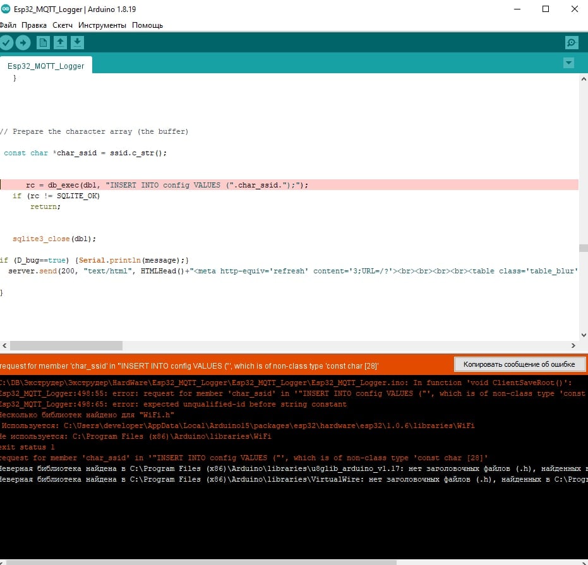Click the 'return;' statement
Image resolution: width=588 pixels, height=565 pixels.
pos(45,206)
